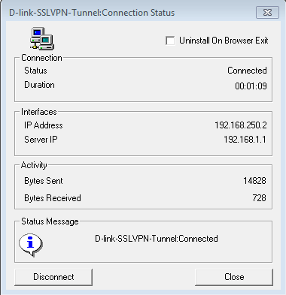This screenshot has height=295, width=286.
Task: Click the Interfaces group label
Action: point(39,112)
